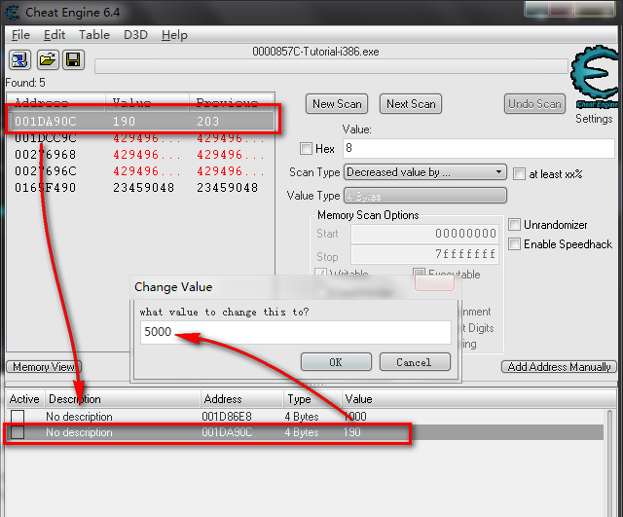The height and width of the screenshot is (517, 623).
Task: Open the Table menu
Action: point(94,35)
